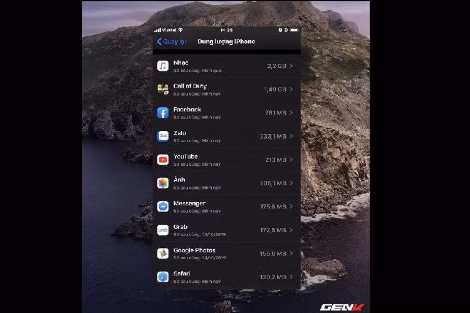Open the Nhạc music app icon
Screen dimensions: 470x313
tap(163, 66)
